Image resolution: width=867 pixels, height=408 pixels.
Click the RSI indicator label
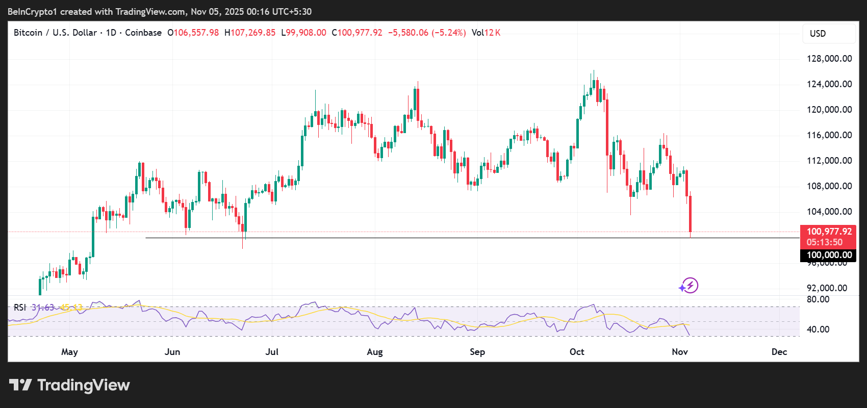click(20, 308)
